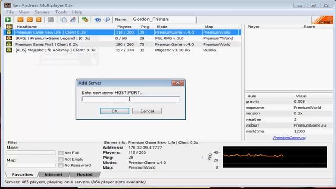Click the Add Server checkmark toolbar icon

(20, 19)
